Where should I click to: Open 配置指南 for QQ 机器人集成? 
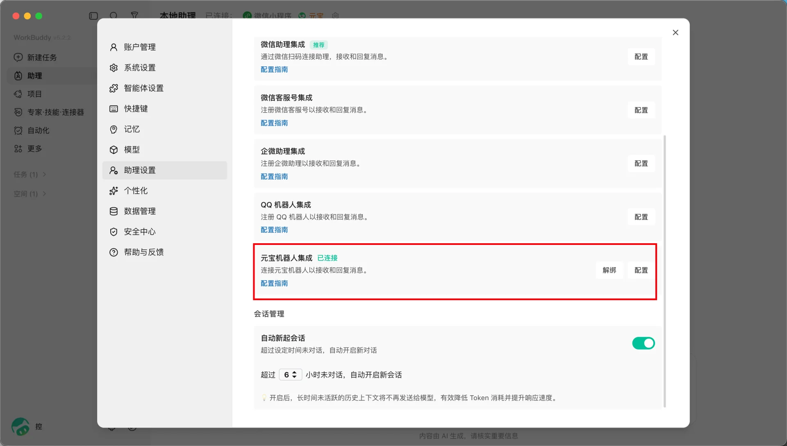pos(274,230)
